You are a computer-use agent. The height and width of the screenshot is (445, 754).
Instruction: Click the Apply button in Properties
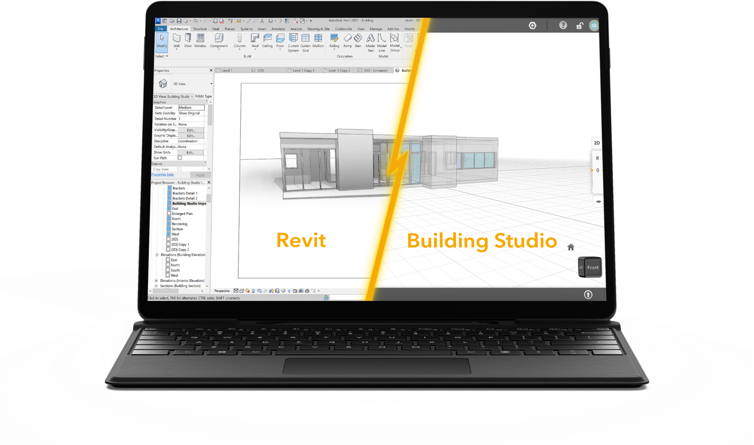click(x=200, y=175)
